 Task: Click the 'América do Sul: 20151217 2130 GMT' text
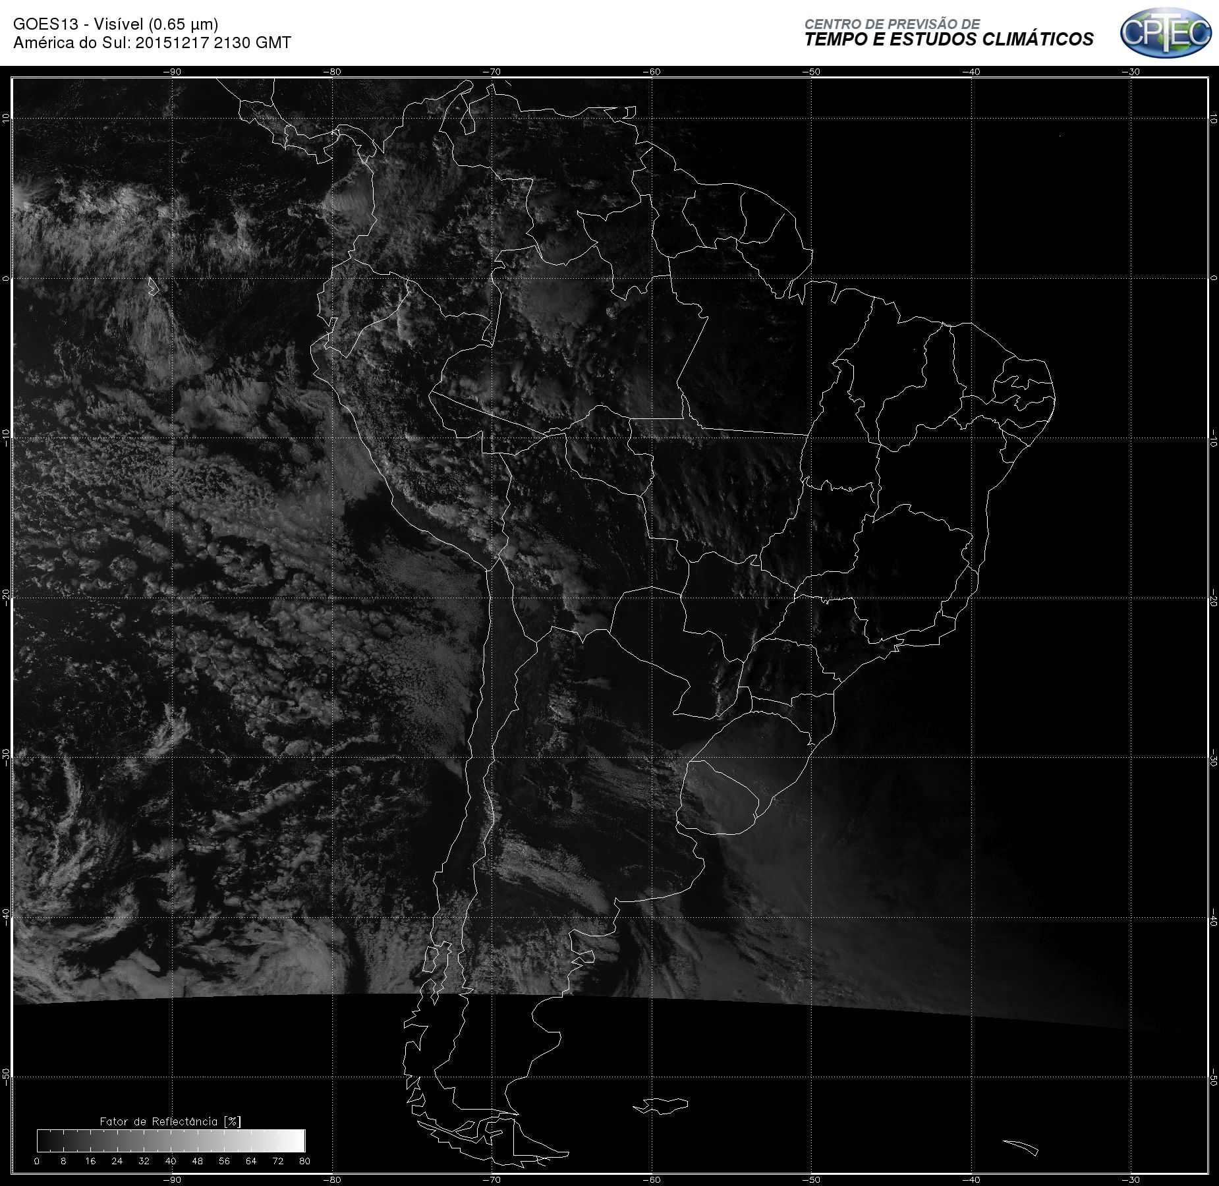pyautogui.click(x=152, y=43)
